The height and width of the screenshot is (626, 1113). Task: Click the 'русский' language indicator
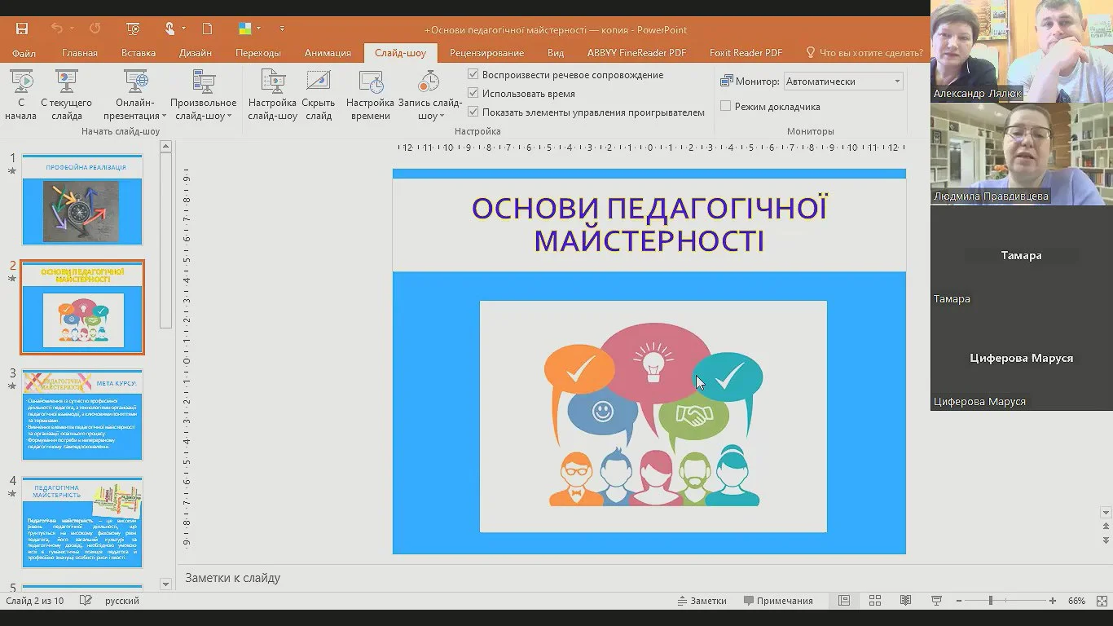click(x=122, y=601)
